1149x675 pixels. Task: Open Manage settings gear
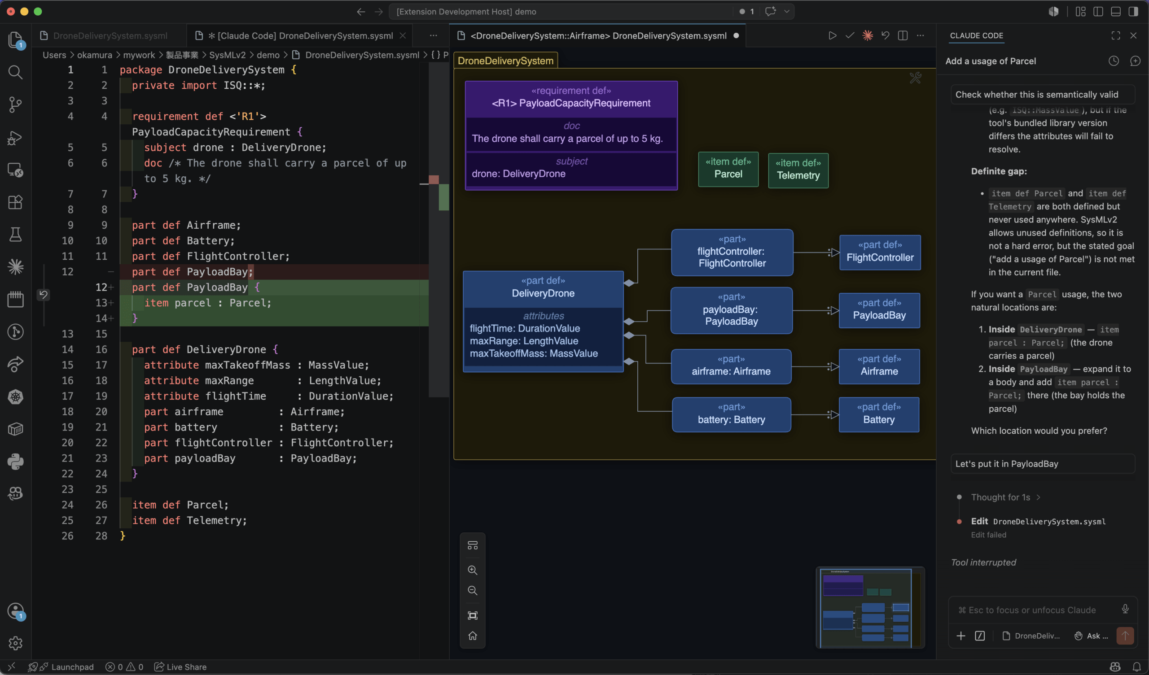pos(15,643)
